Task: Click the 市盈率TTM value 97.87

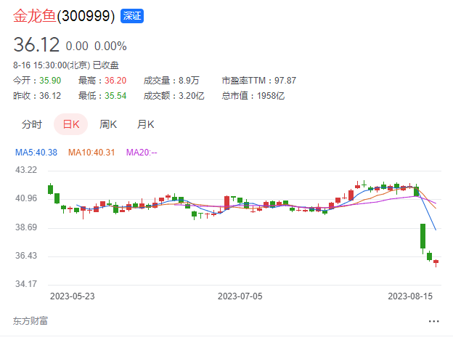Action: click(285, 81)
